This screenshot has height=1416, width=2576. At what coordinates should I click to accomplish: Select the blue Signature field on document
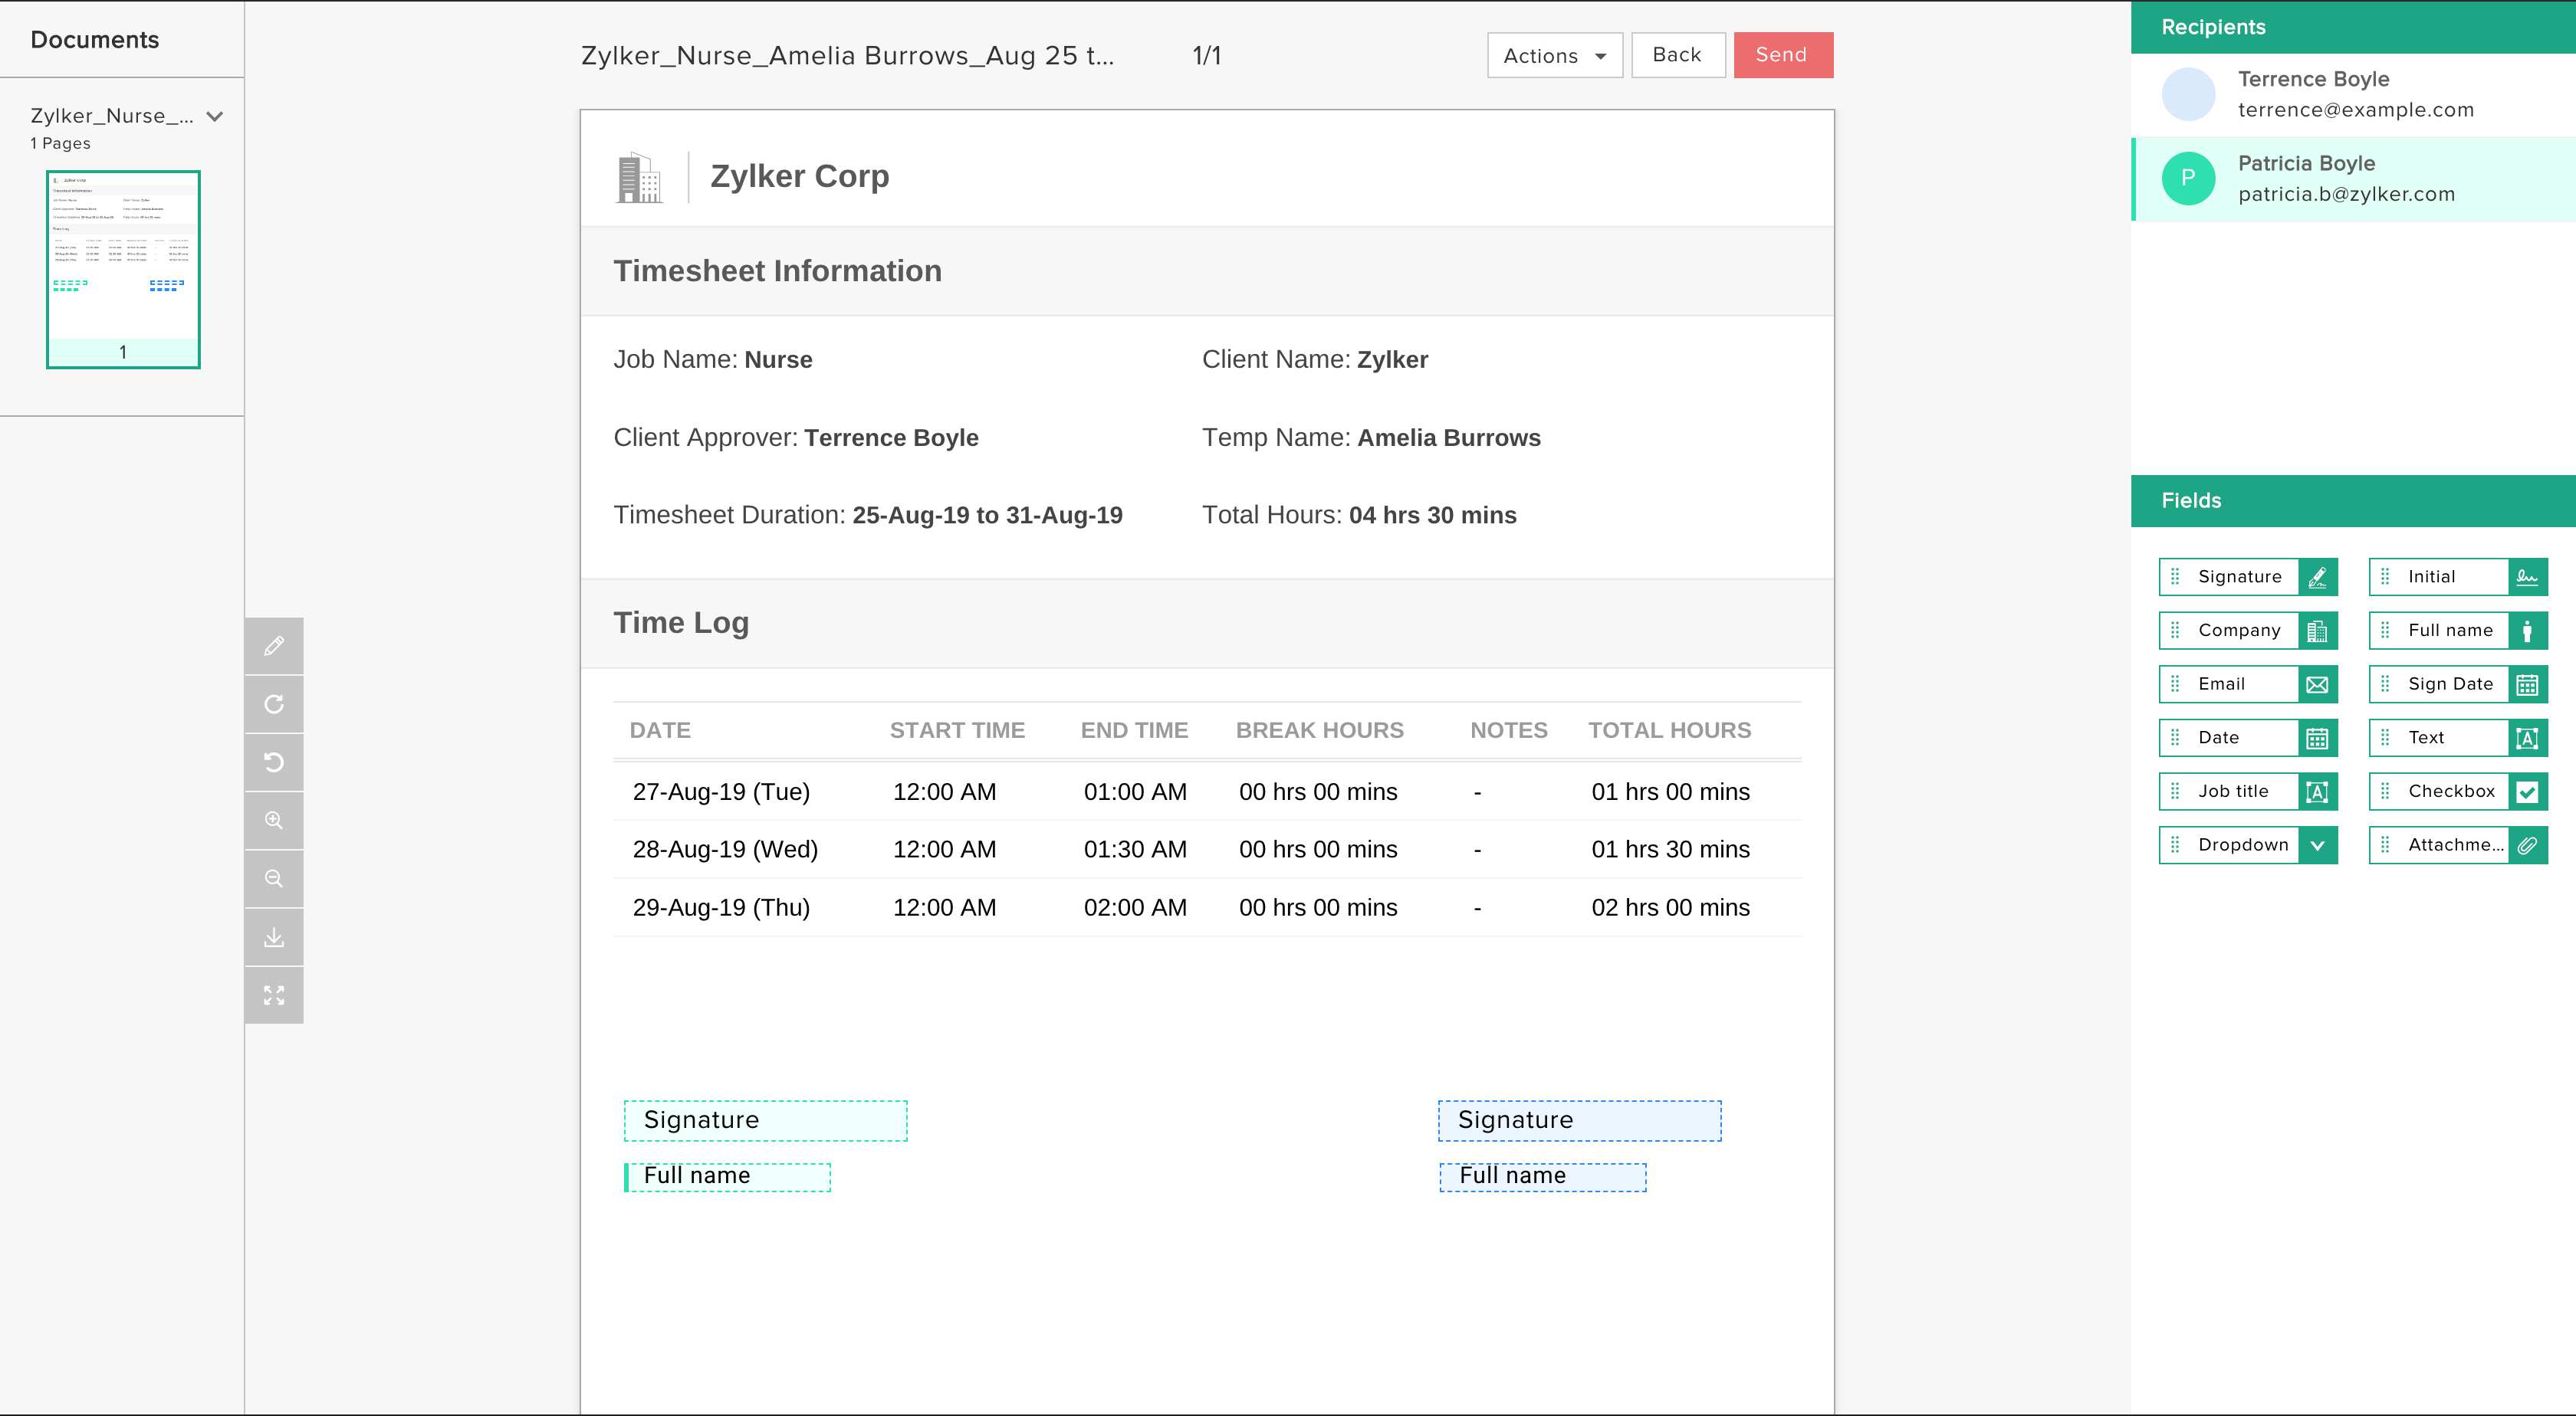[1580, 1121]
